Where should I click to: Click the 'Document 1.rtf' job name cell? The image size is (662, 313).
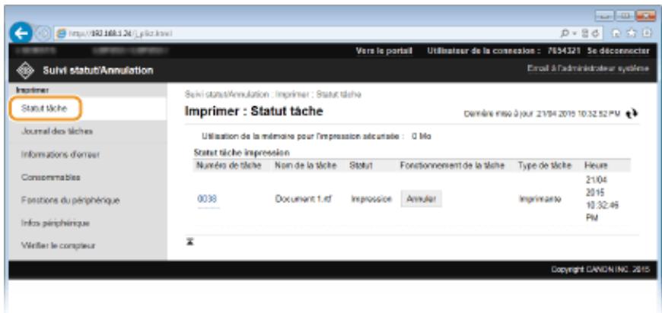pos(303,199)
